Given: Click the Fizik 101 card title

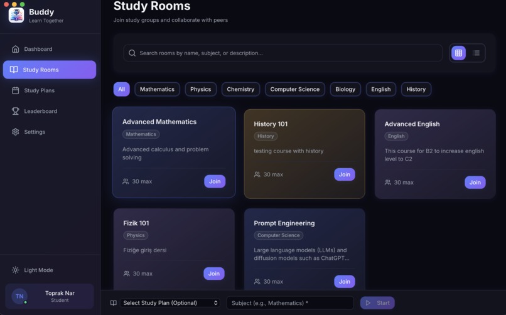Looking at the screenshot, I should (x=136, y=223).
